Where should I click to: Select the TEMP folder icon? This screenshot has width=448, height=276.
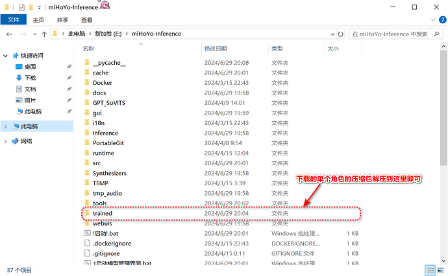click(87, 183)
